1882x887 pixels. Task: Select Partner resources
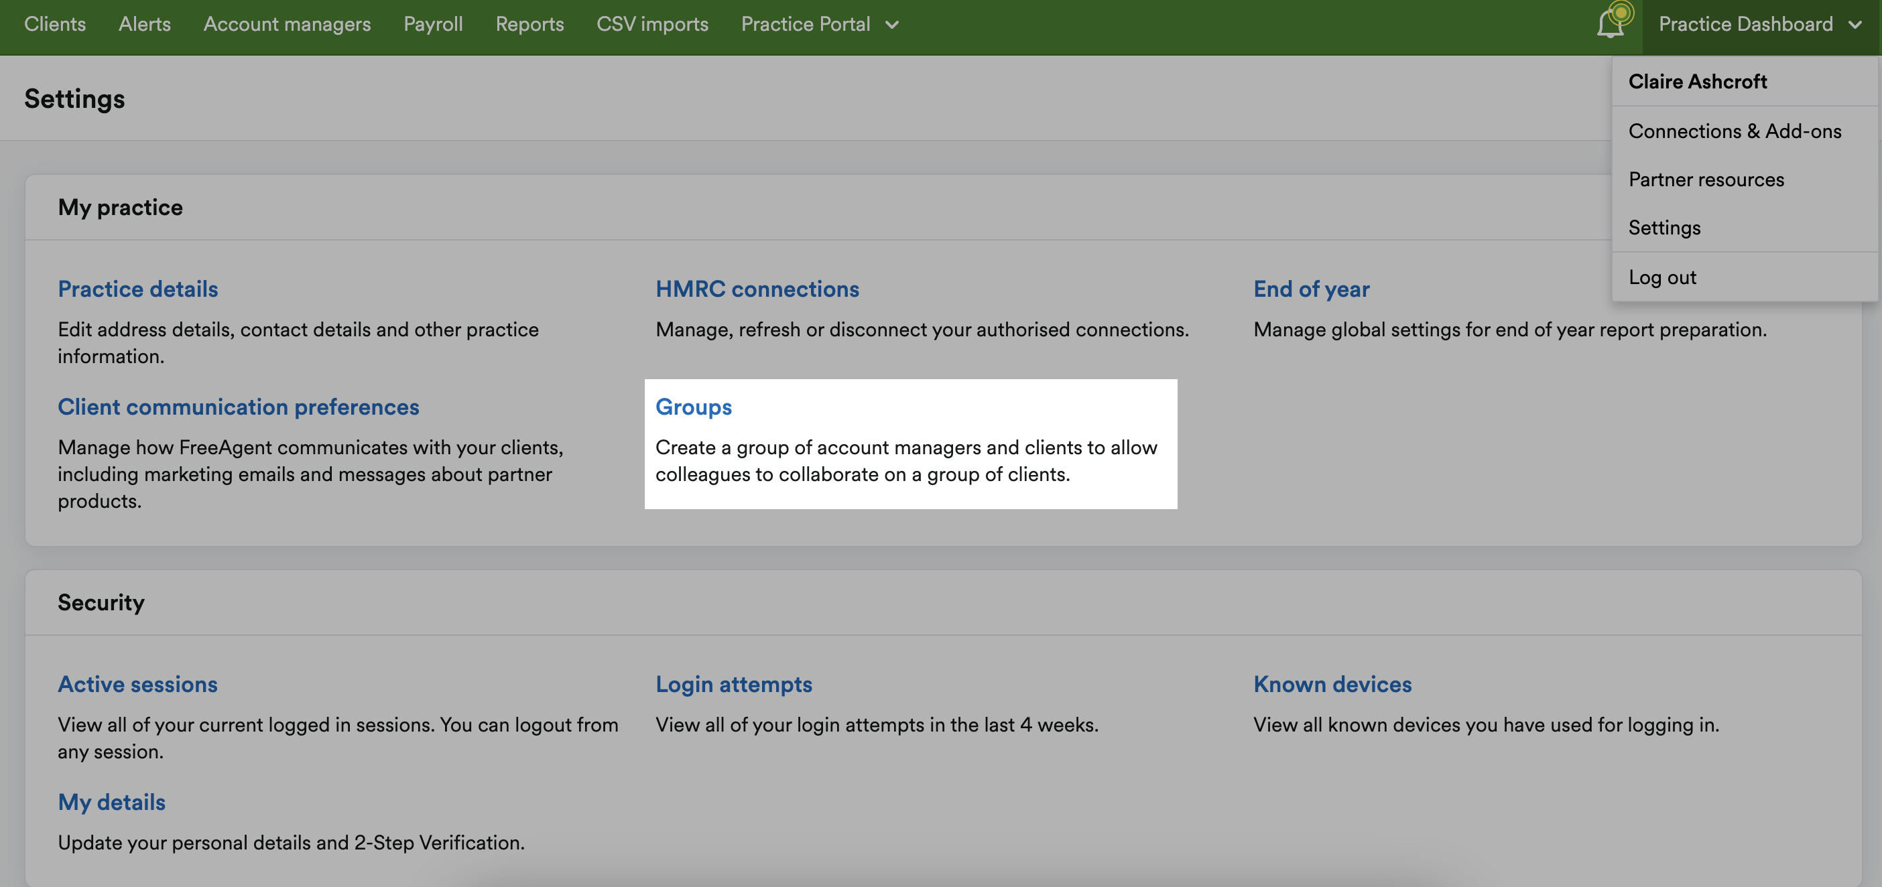pos(1706,179)
